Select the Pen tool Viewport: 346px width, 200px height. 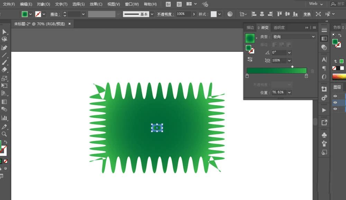coord(4,47)
